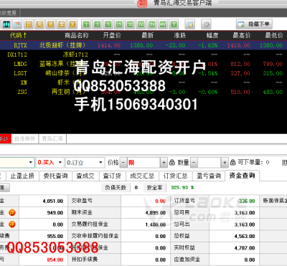
Task: Select the quarterly (季) period icon
Action: 62,24
